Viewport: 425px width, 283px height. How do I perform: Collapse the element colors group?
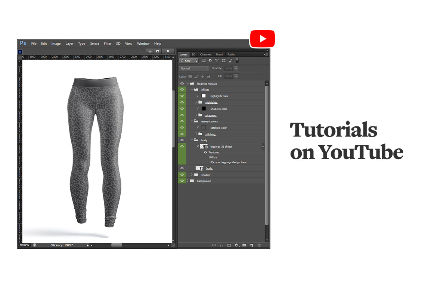[192, 122]
